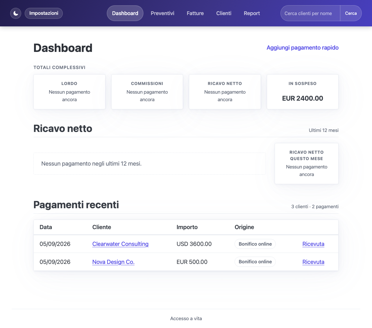Focus the 'Cerca clienti per nome' search field

[x=310, y=13]
